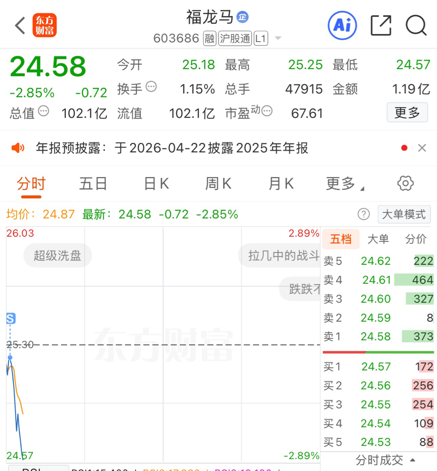
Task: Expand the dropdown arrow beside stock code
Action: [x=278, y=38]
